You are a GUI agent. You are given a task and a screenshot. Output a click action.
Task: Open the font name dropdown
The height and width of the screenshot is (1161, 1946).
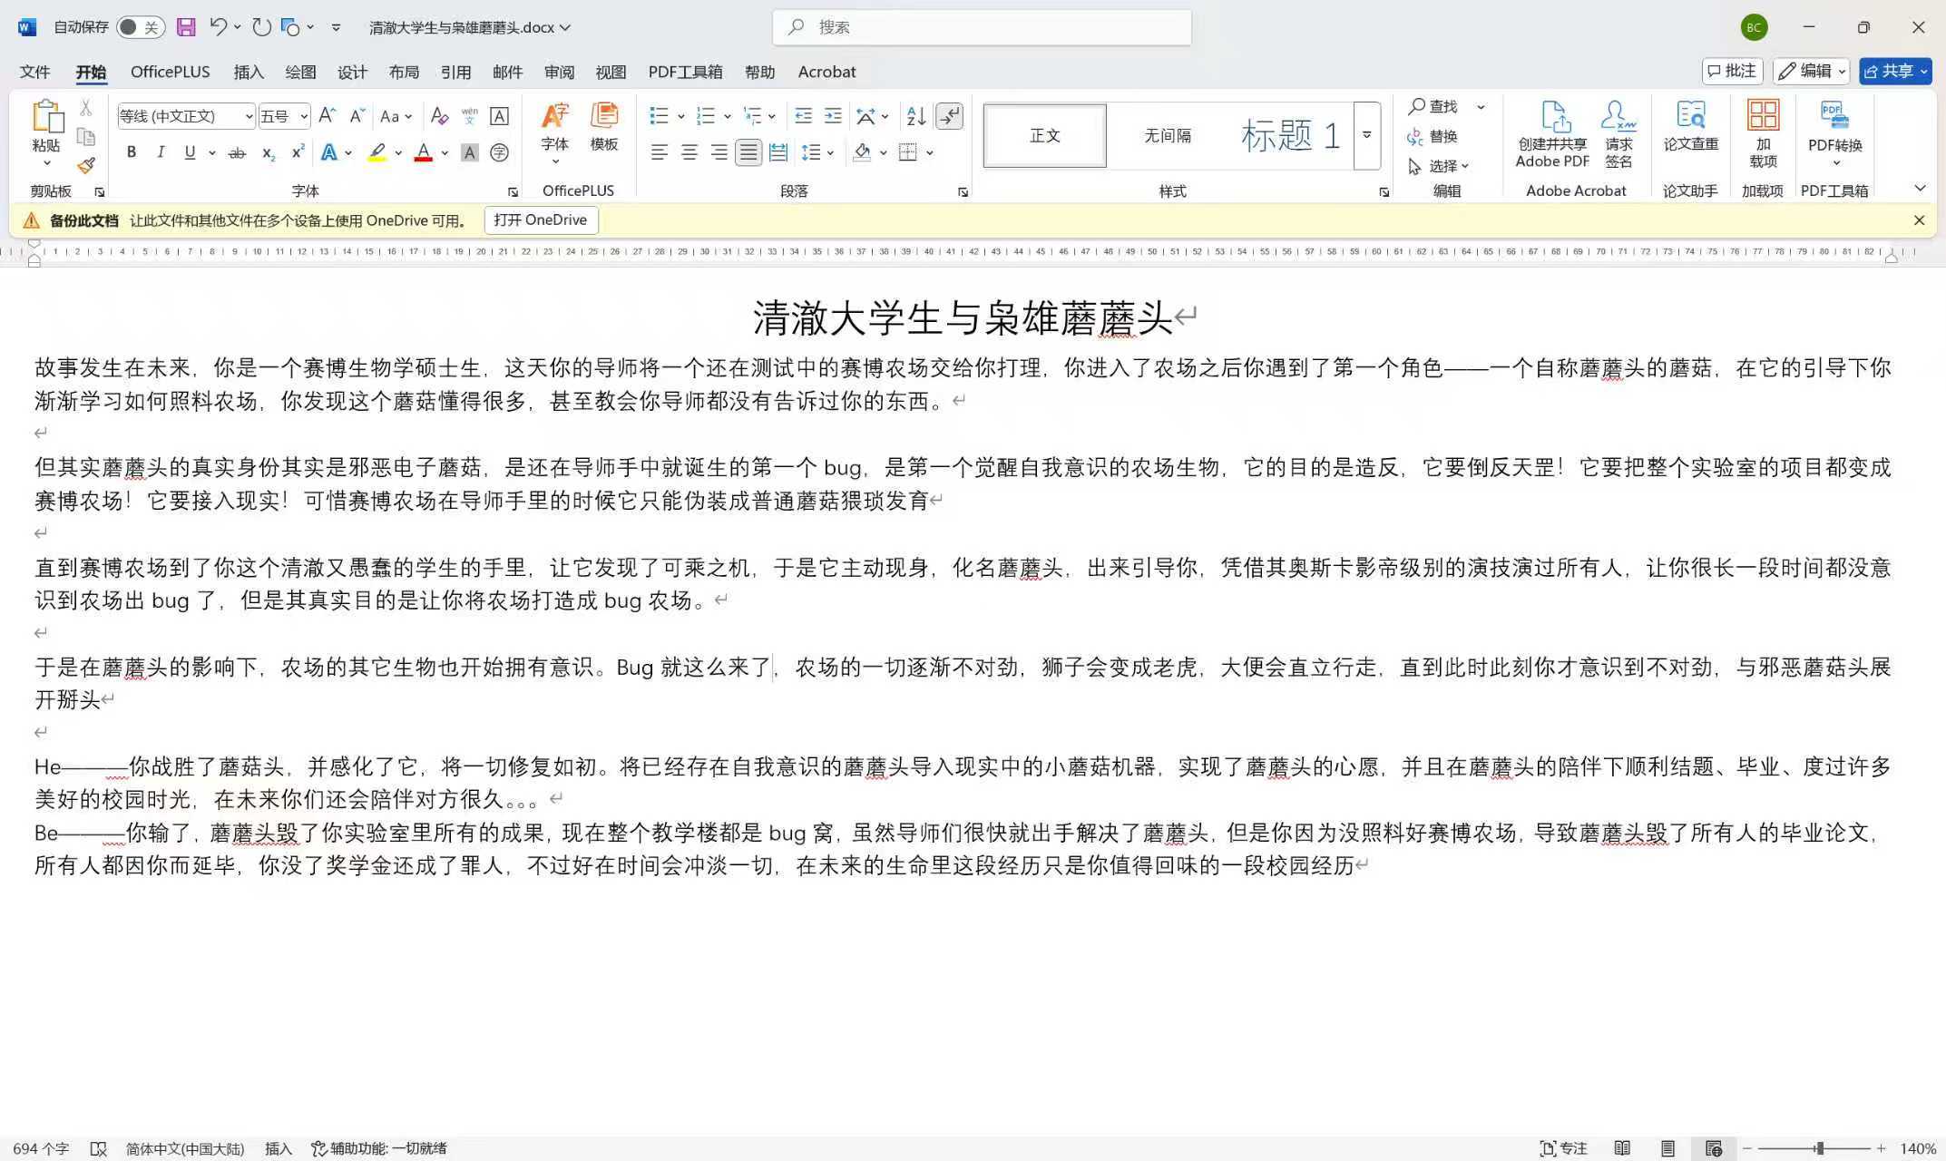(x=249, y=116)
